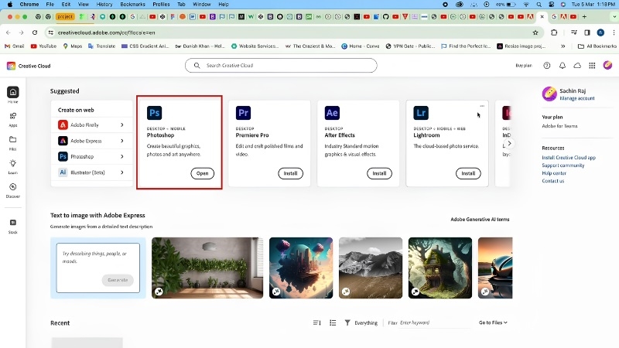This screenshot has height=348, width=619.
Task: Select the forest treehouse thumbnail
Action: [x=439, y=268]
